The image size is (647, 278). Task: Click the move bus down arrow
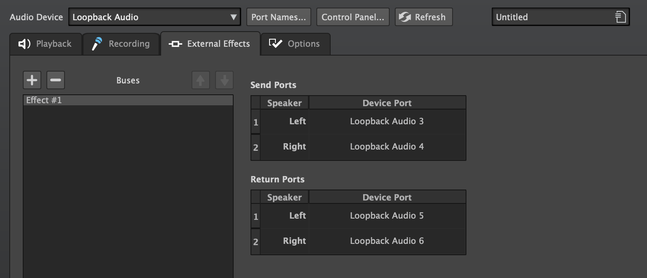pos(224,80)
